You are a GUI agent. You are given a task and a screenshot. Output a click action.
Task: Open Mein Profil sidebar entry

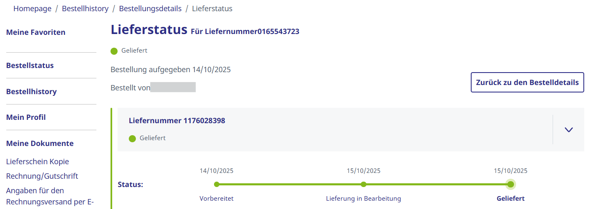tap(26, 117)
